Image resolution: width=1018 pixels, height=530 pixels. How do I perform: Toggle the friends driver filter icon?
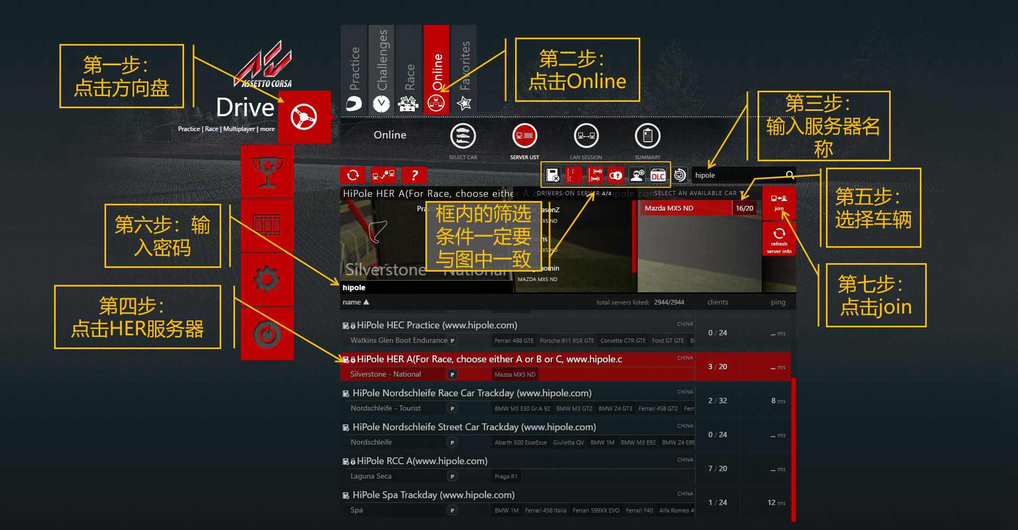637,175
